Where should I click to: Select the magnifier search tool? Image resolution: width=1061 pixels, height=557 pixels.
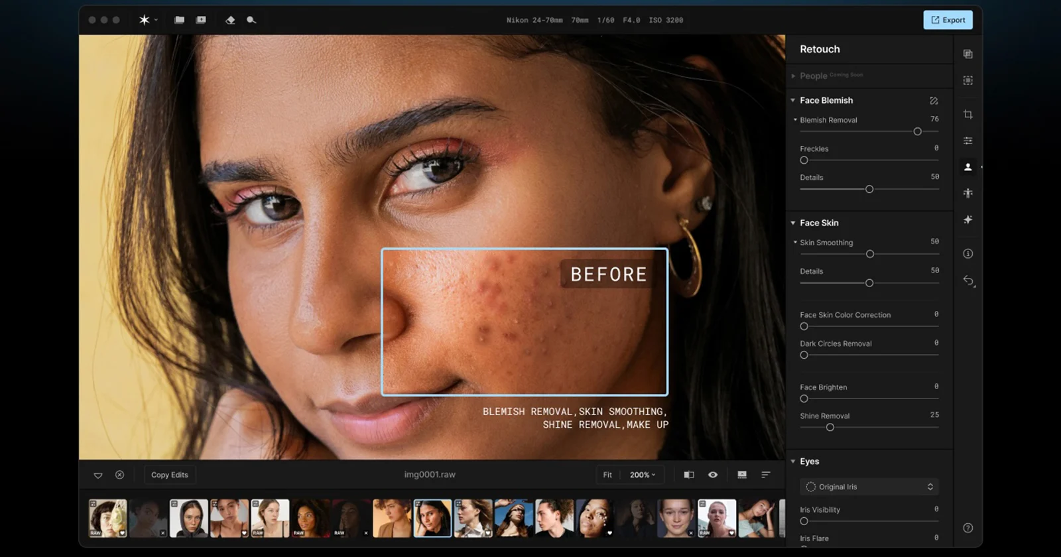251,20
